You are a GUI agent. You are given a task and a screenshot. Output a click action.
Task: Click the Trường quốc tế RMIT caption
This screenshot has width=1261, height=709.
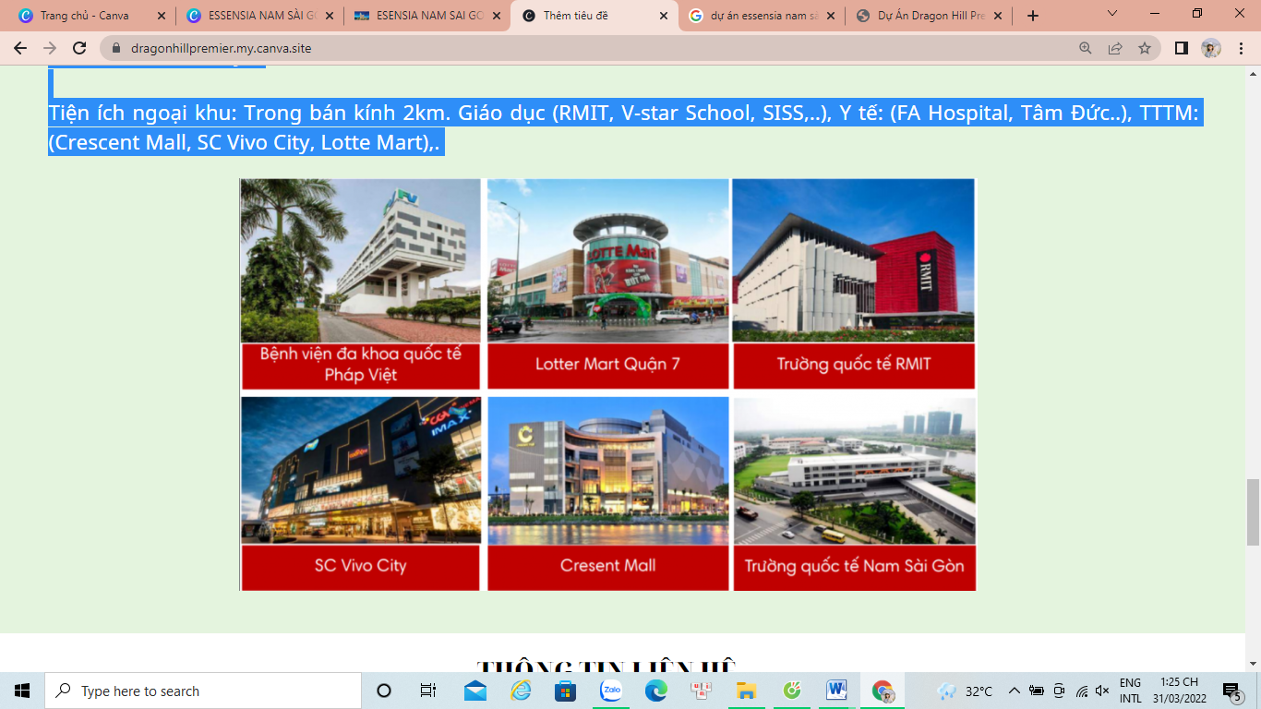(854, 365)
